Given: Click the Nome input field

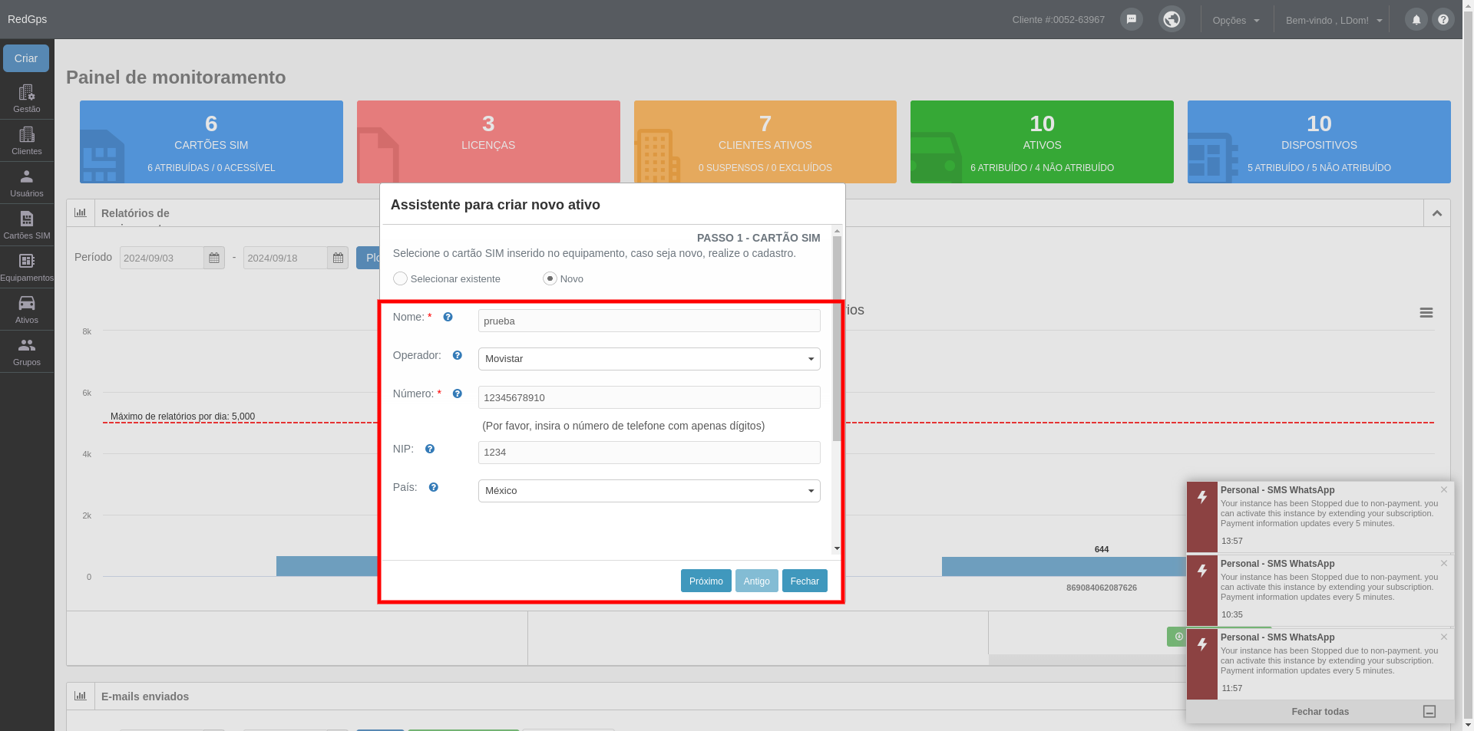Looking at the screenshot, I should point(649,321).
